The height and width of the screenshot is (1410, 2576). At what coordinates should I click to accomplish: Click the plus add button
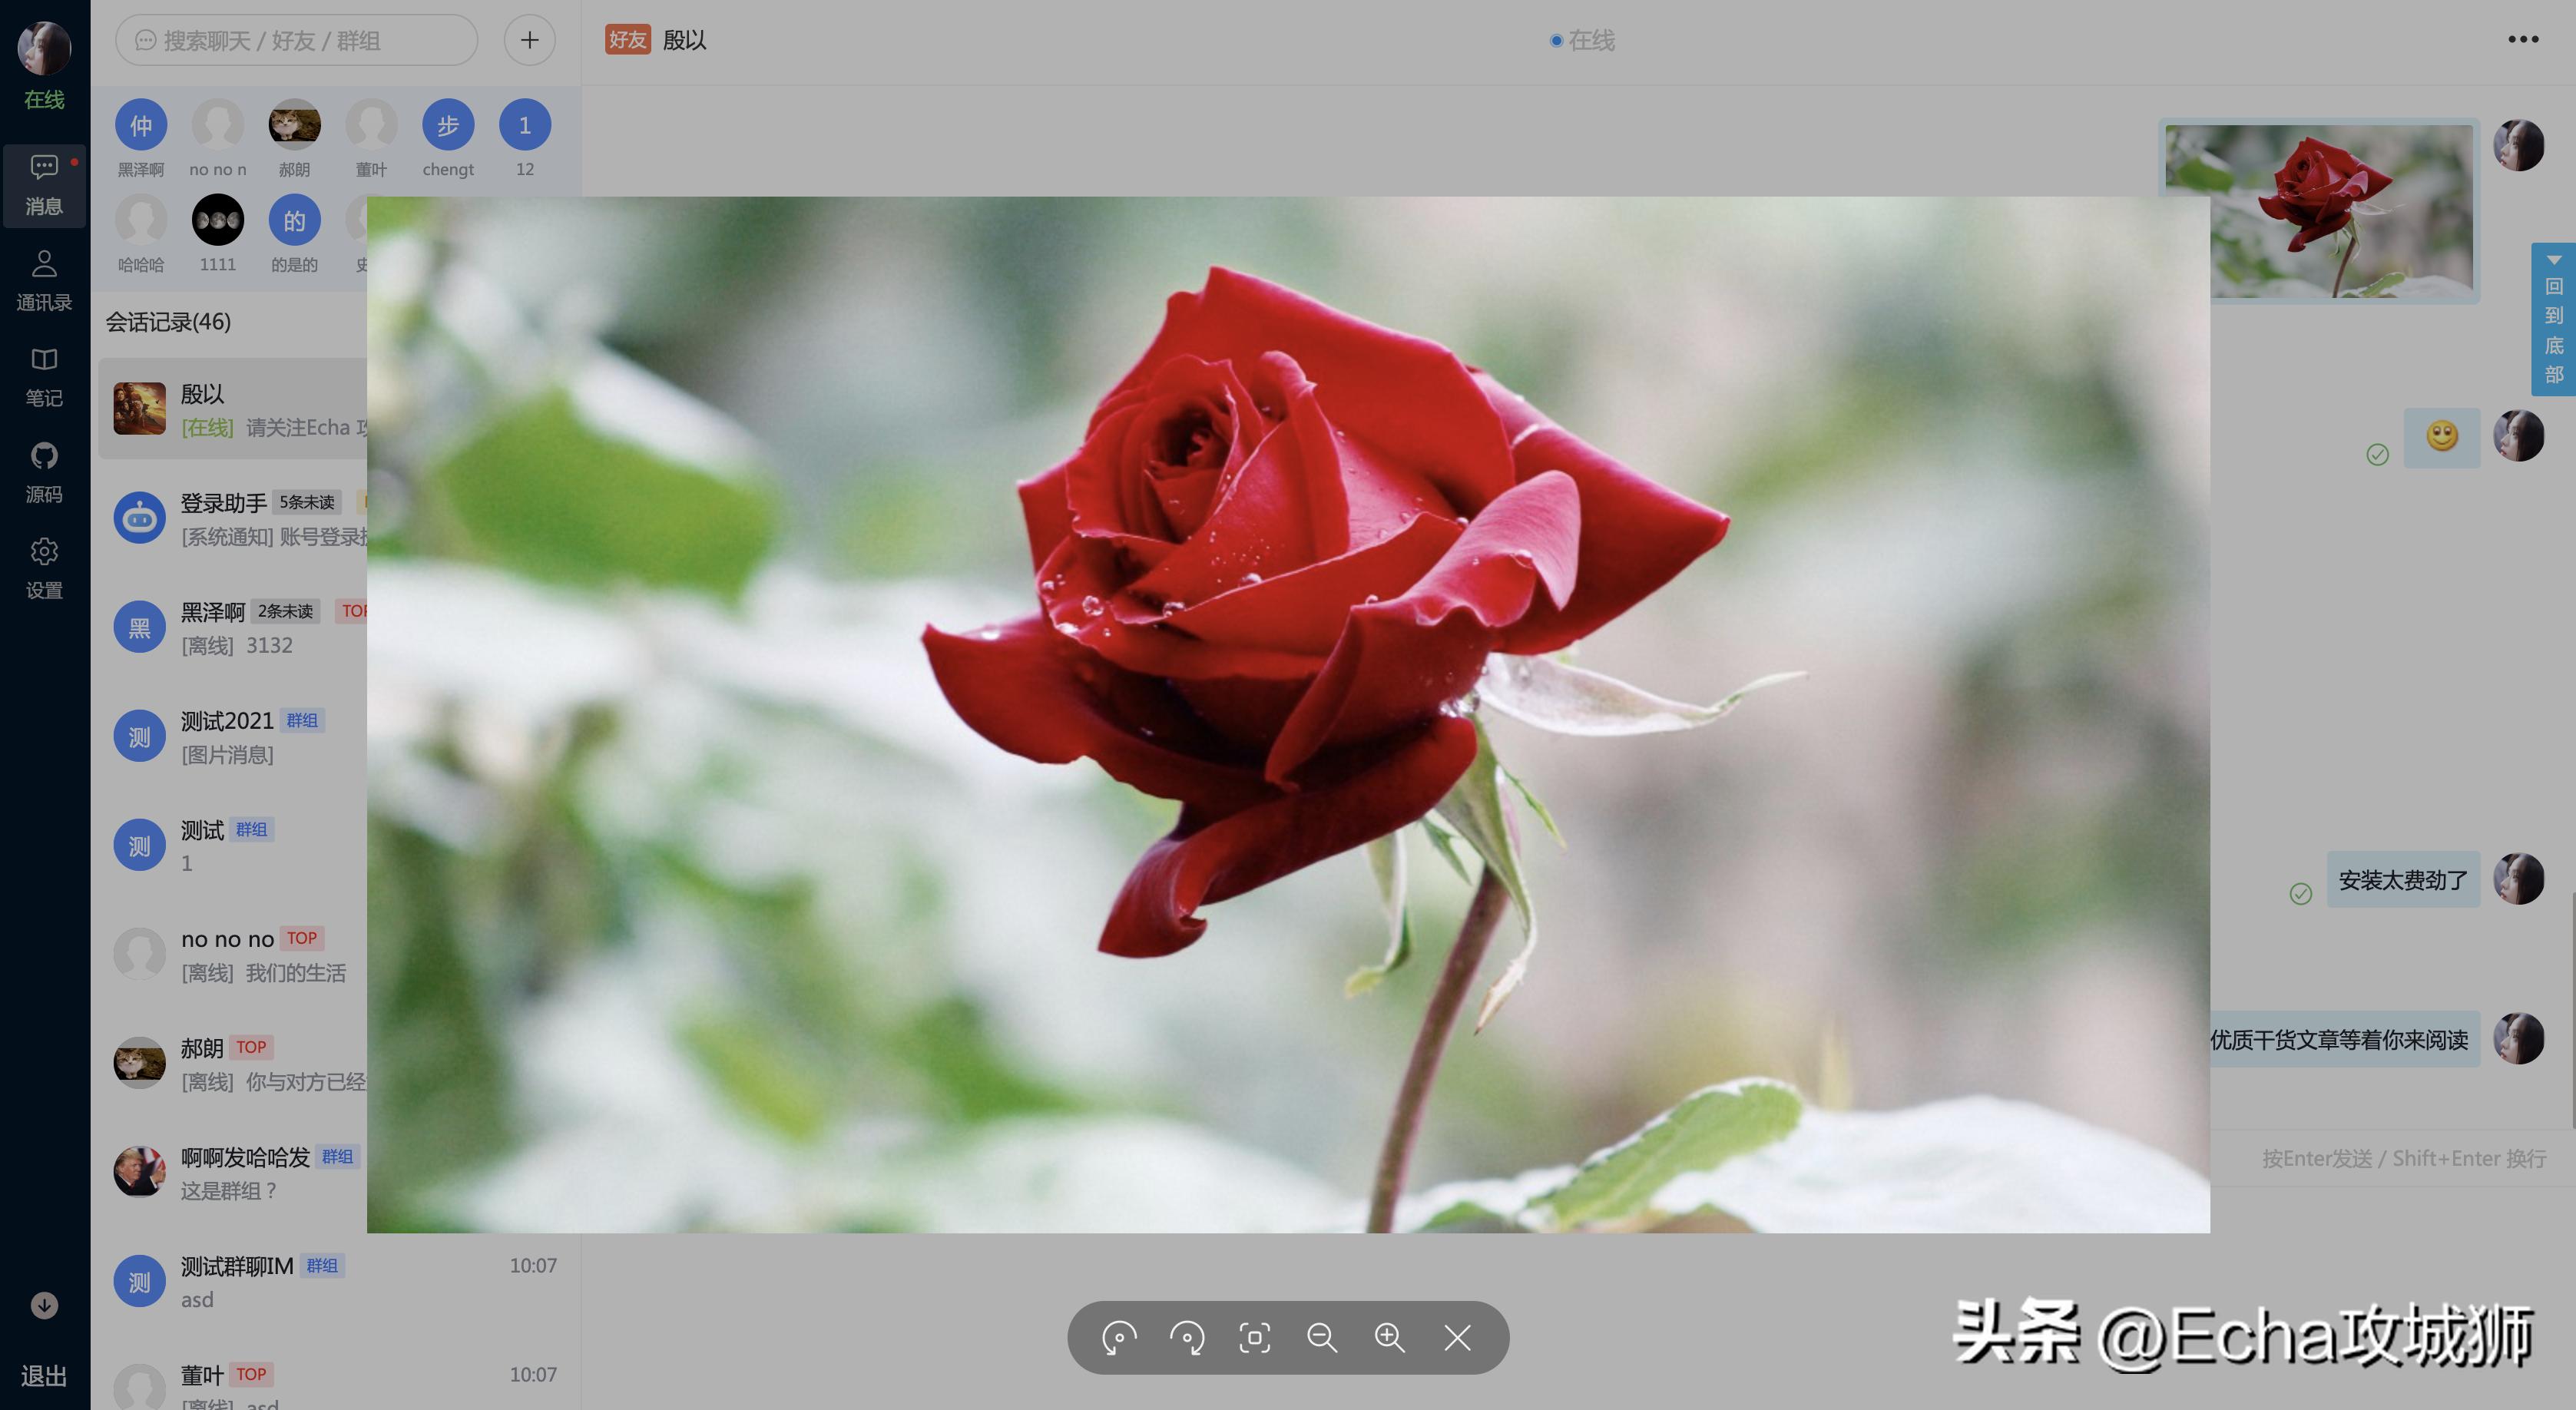tap(529, 40)
